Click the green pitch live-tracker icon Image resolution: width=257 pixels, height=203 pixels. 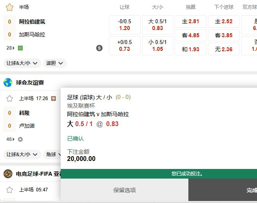click(x=20, y=48)
